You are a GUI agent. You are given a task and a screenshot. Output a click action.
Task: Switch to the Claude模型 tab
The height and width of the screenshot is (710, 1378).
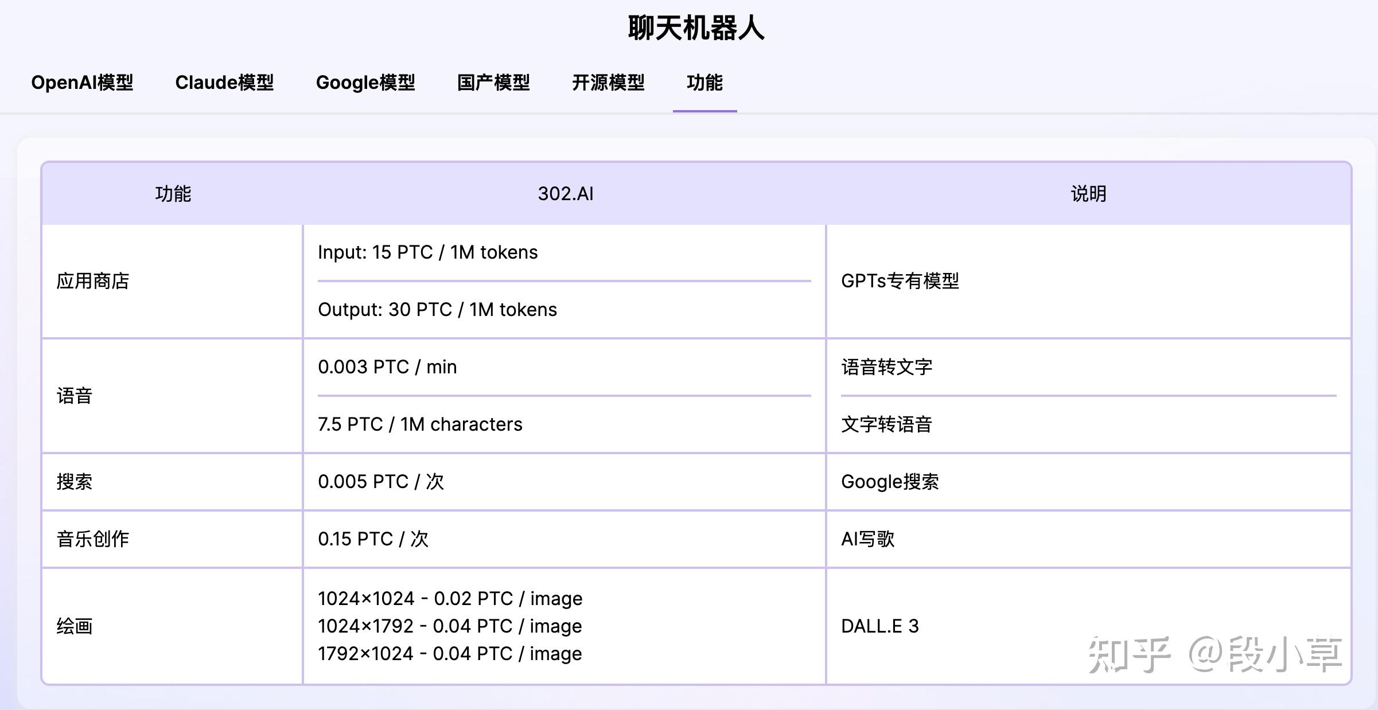point(225,83)
